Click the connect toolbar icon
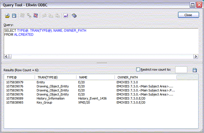Viewport: 204px width, 133px height. [22, 16]
